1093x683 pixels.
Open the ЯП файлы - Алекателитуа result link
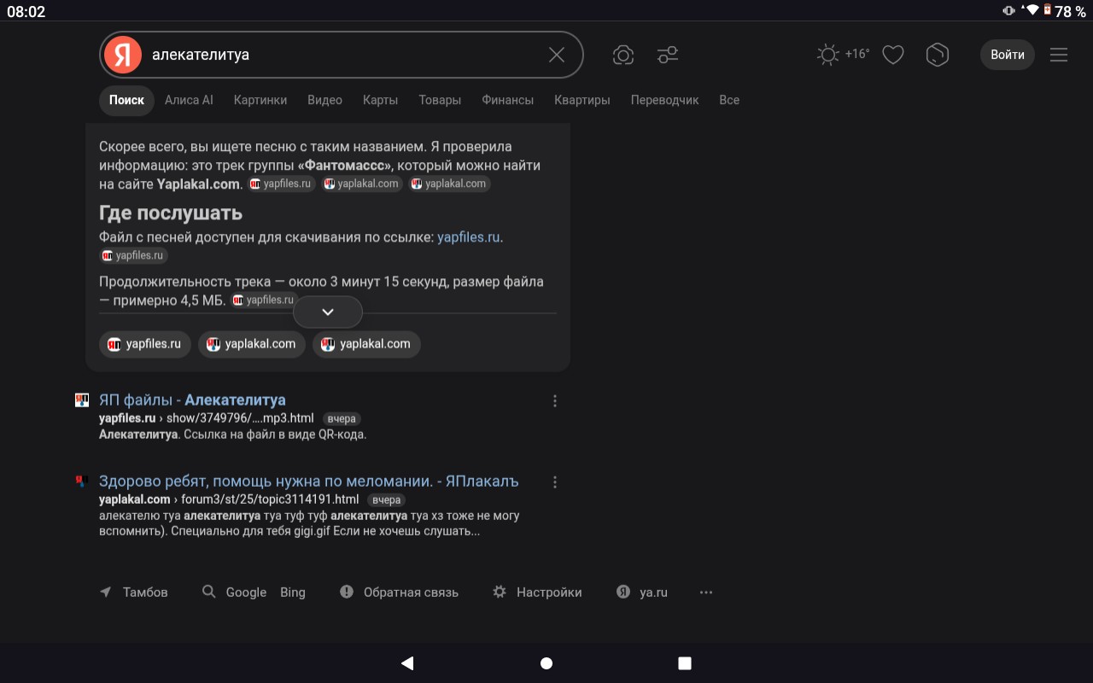pos(192,400)
